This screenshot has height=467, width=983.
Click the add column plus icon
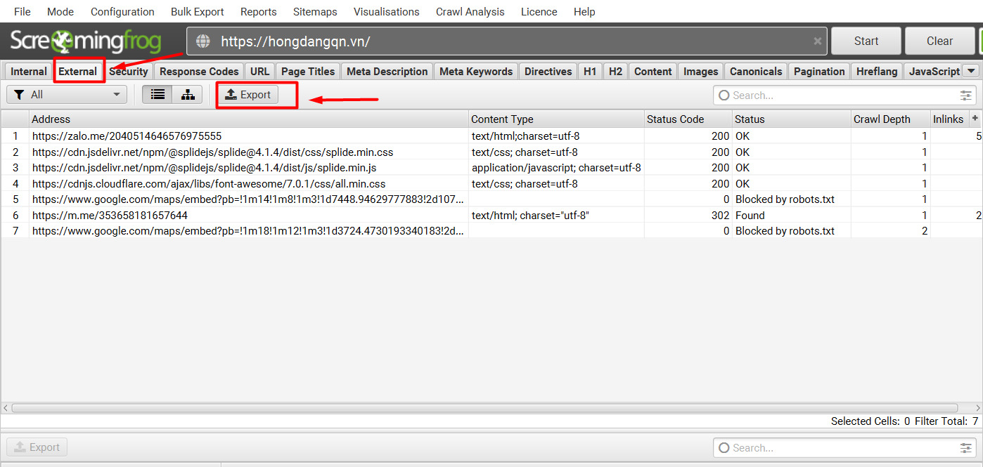click(975, 119)
